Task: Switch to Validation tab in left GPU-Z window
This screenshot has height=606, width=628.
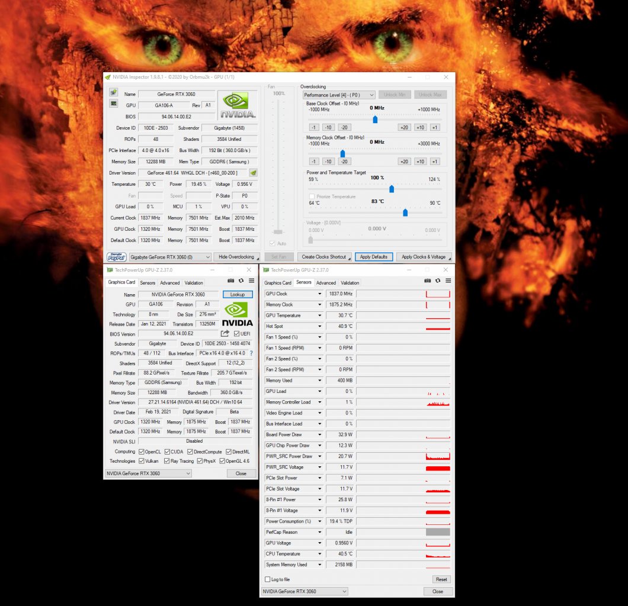Action: click(x=194, y=283)
